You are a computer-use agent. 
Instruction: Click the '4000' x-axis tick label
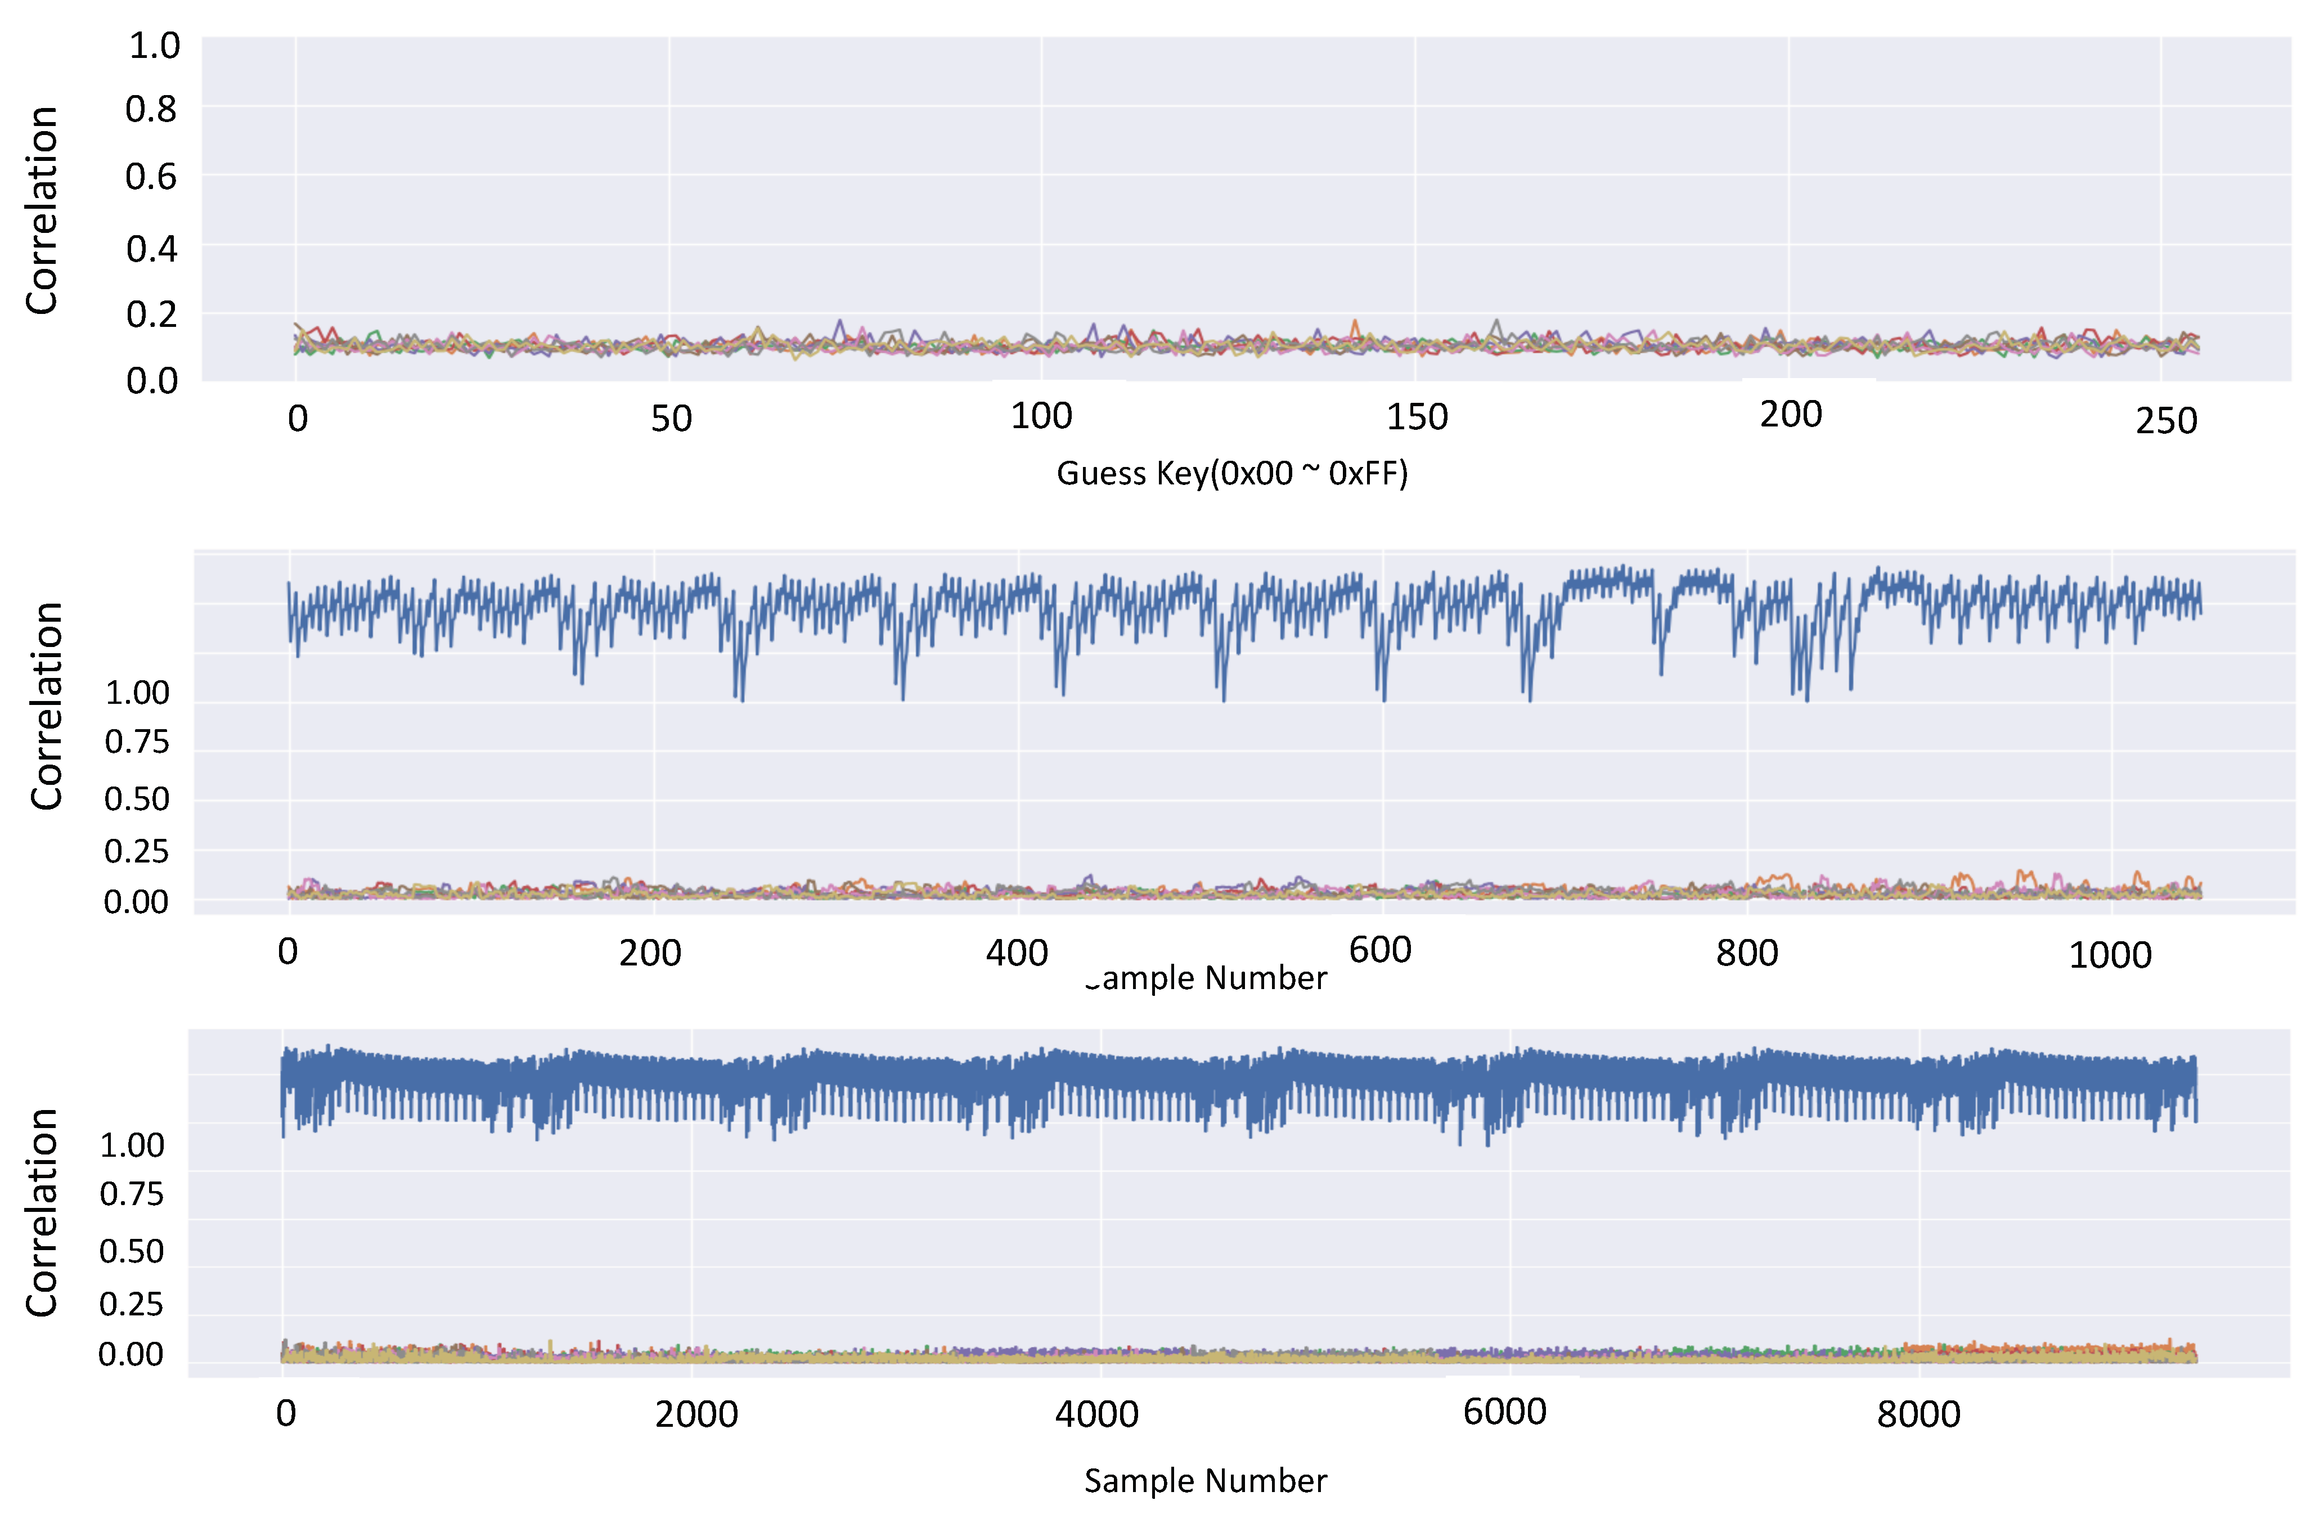(x=1096, y=1414)
